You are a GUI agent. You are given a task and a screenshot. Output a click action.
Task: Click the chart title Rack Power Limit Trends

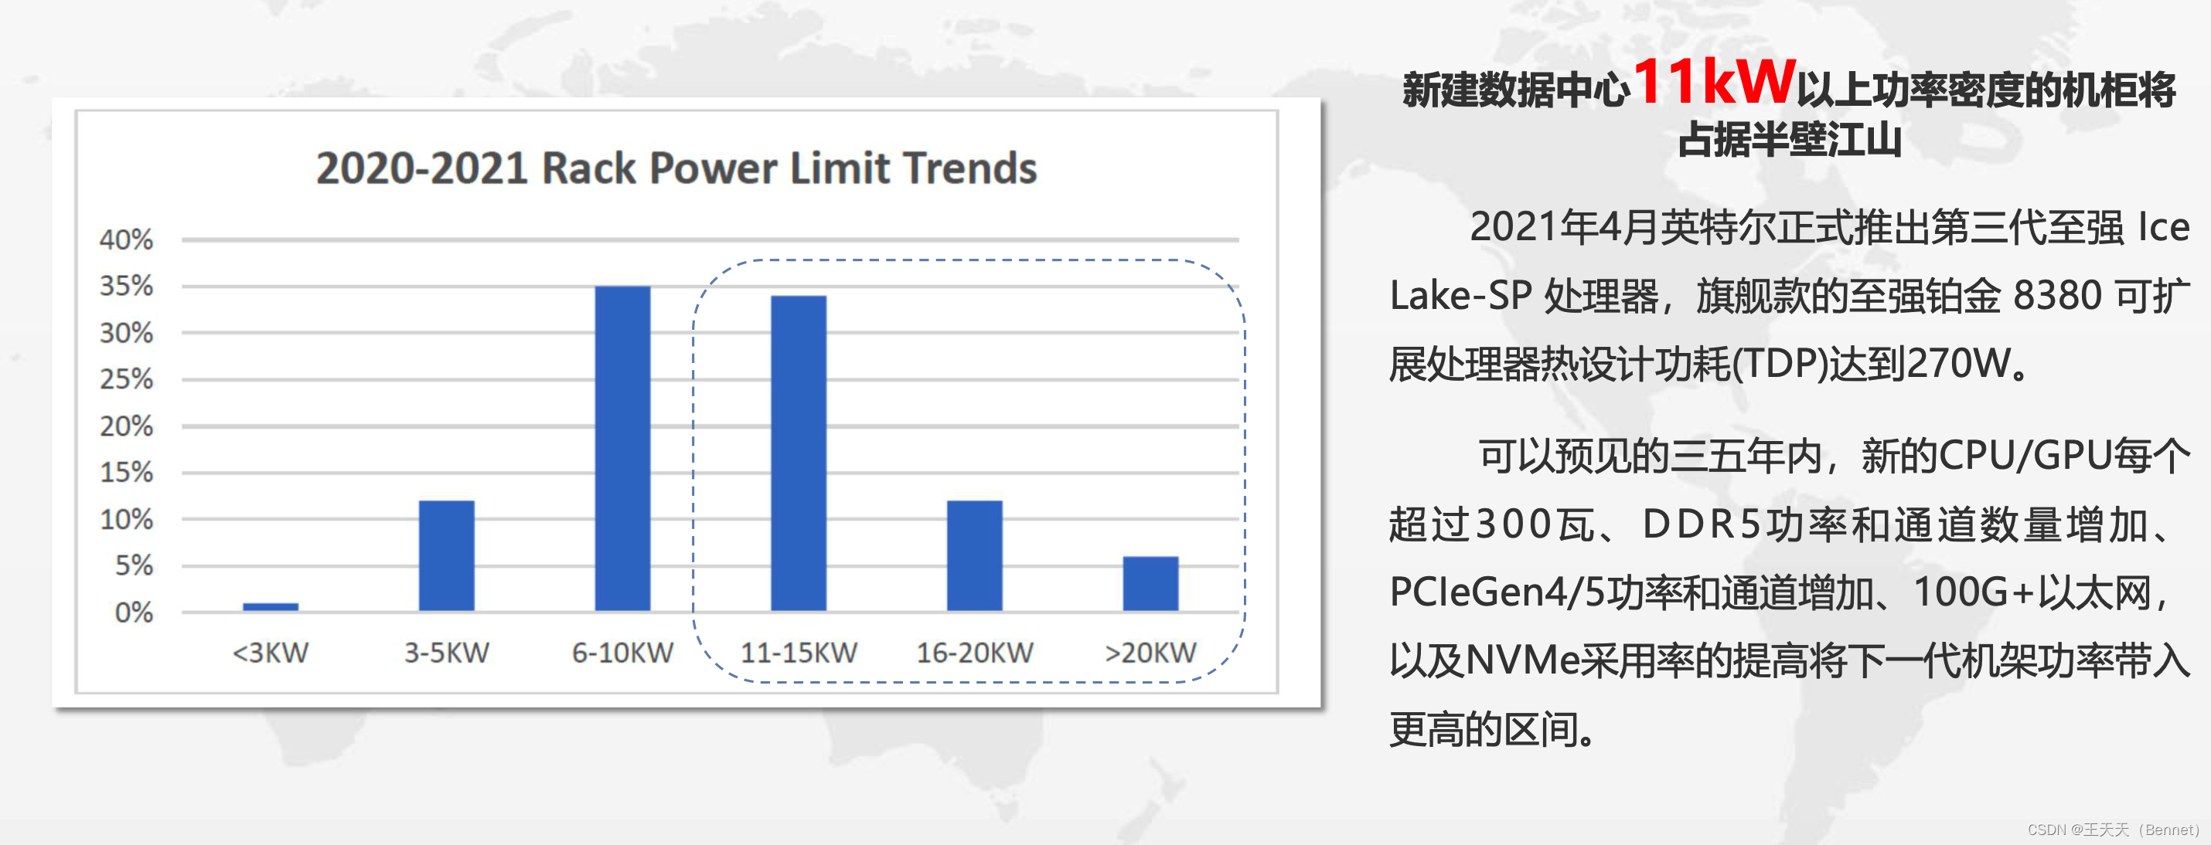(x=676, y=168)
